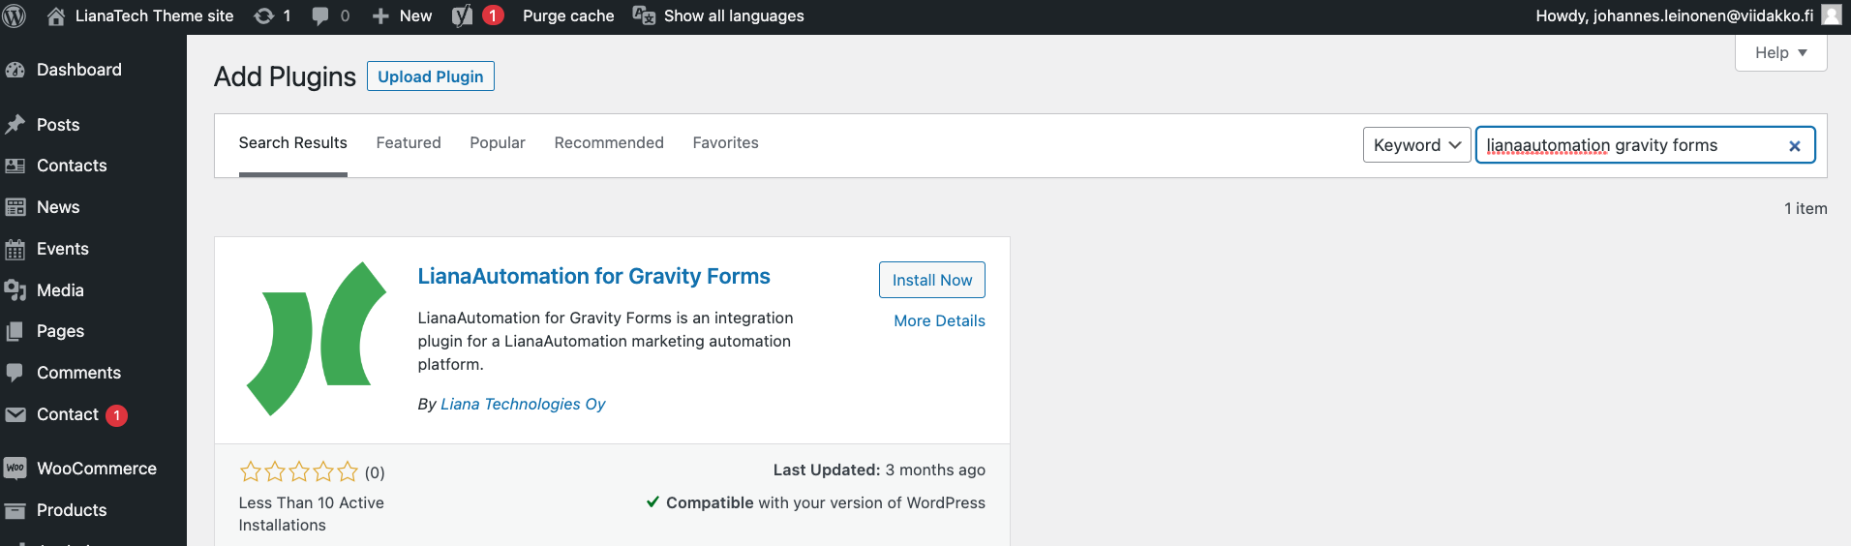Viewport: 1851px width, 546px height.
Task: Click 'Less Than 10 Active Installations' text
Action: [312, 514]
